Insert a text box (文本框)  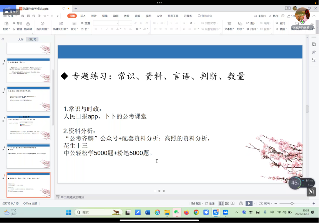pos(229,26)
